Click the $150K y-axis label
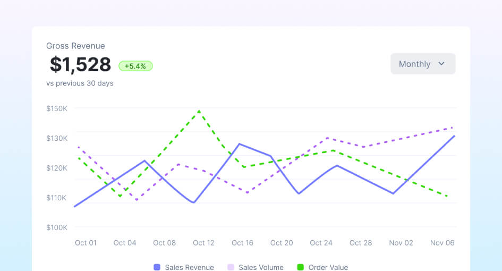This screenshot has width=502, height=271. tap(57, 108)
